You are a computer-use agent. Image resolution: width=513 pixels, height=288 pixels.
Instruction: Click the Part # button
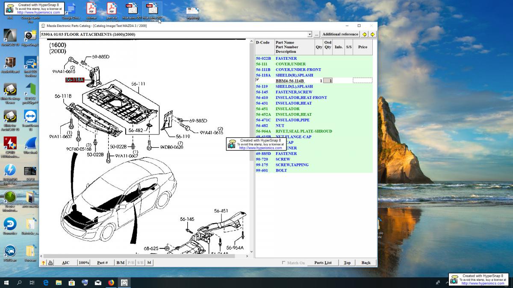pyautogui.click(x=103, y=263)
